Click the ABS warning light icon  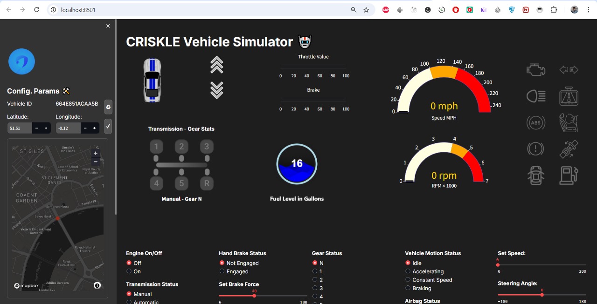click(536, 123)
